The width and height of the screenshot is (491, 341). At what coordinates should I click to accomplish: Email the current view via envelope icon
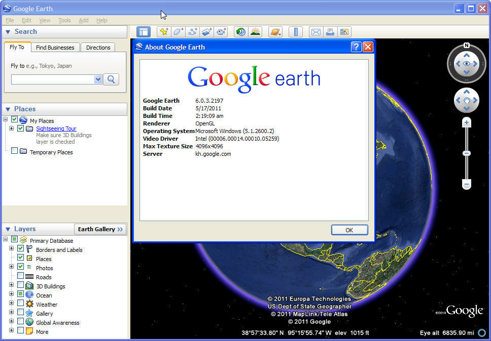pyautogui.click(x=315, y=31)
